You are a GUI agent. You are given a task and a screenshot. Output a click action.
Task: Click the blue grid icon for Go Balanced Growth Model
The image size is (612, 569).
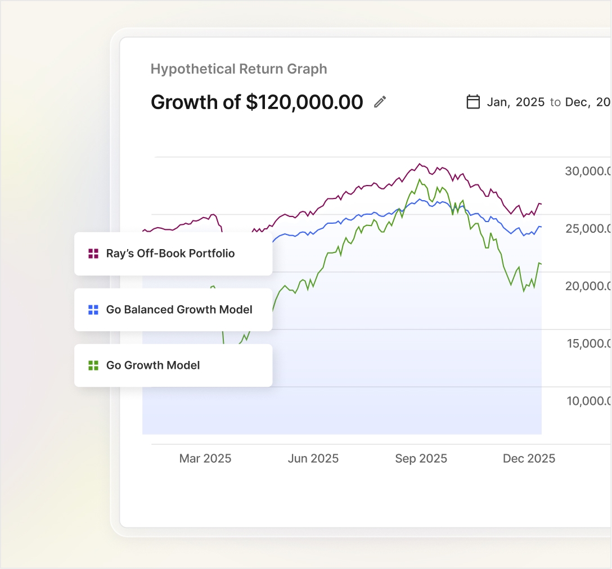93,310
